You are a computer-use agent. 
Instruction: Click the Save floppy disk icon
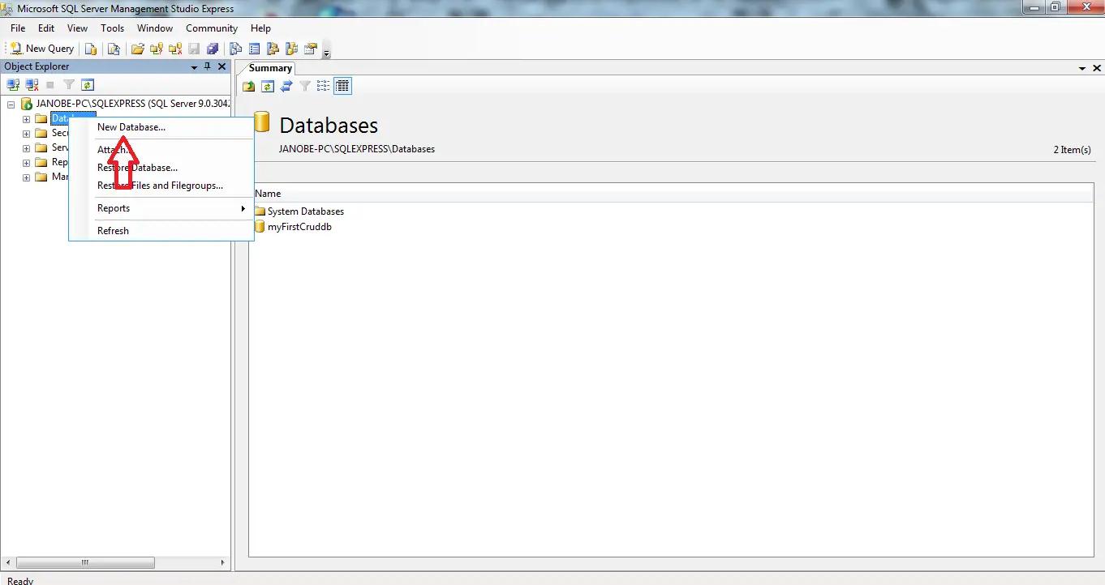point(194,49)
